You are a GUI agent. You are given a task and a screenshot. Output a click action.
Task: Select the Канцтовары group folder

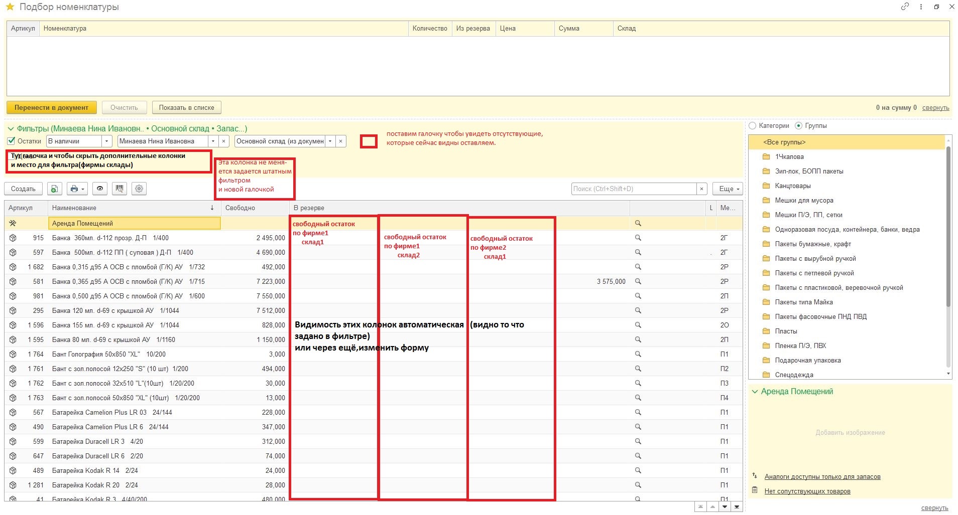(x=792, y=186)
